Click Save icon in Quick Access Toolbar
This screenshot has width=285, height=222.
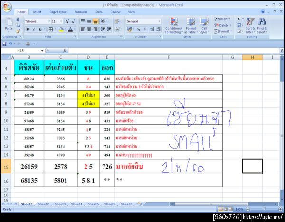(4, 44)
